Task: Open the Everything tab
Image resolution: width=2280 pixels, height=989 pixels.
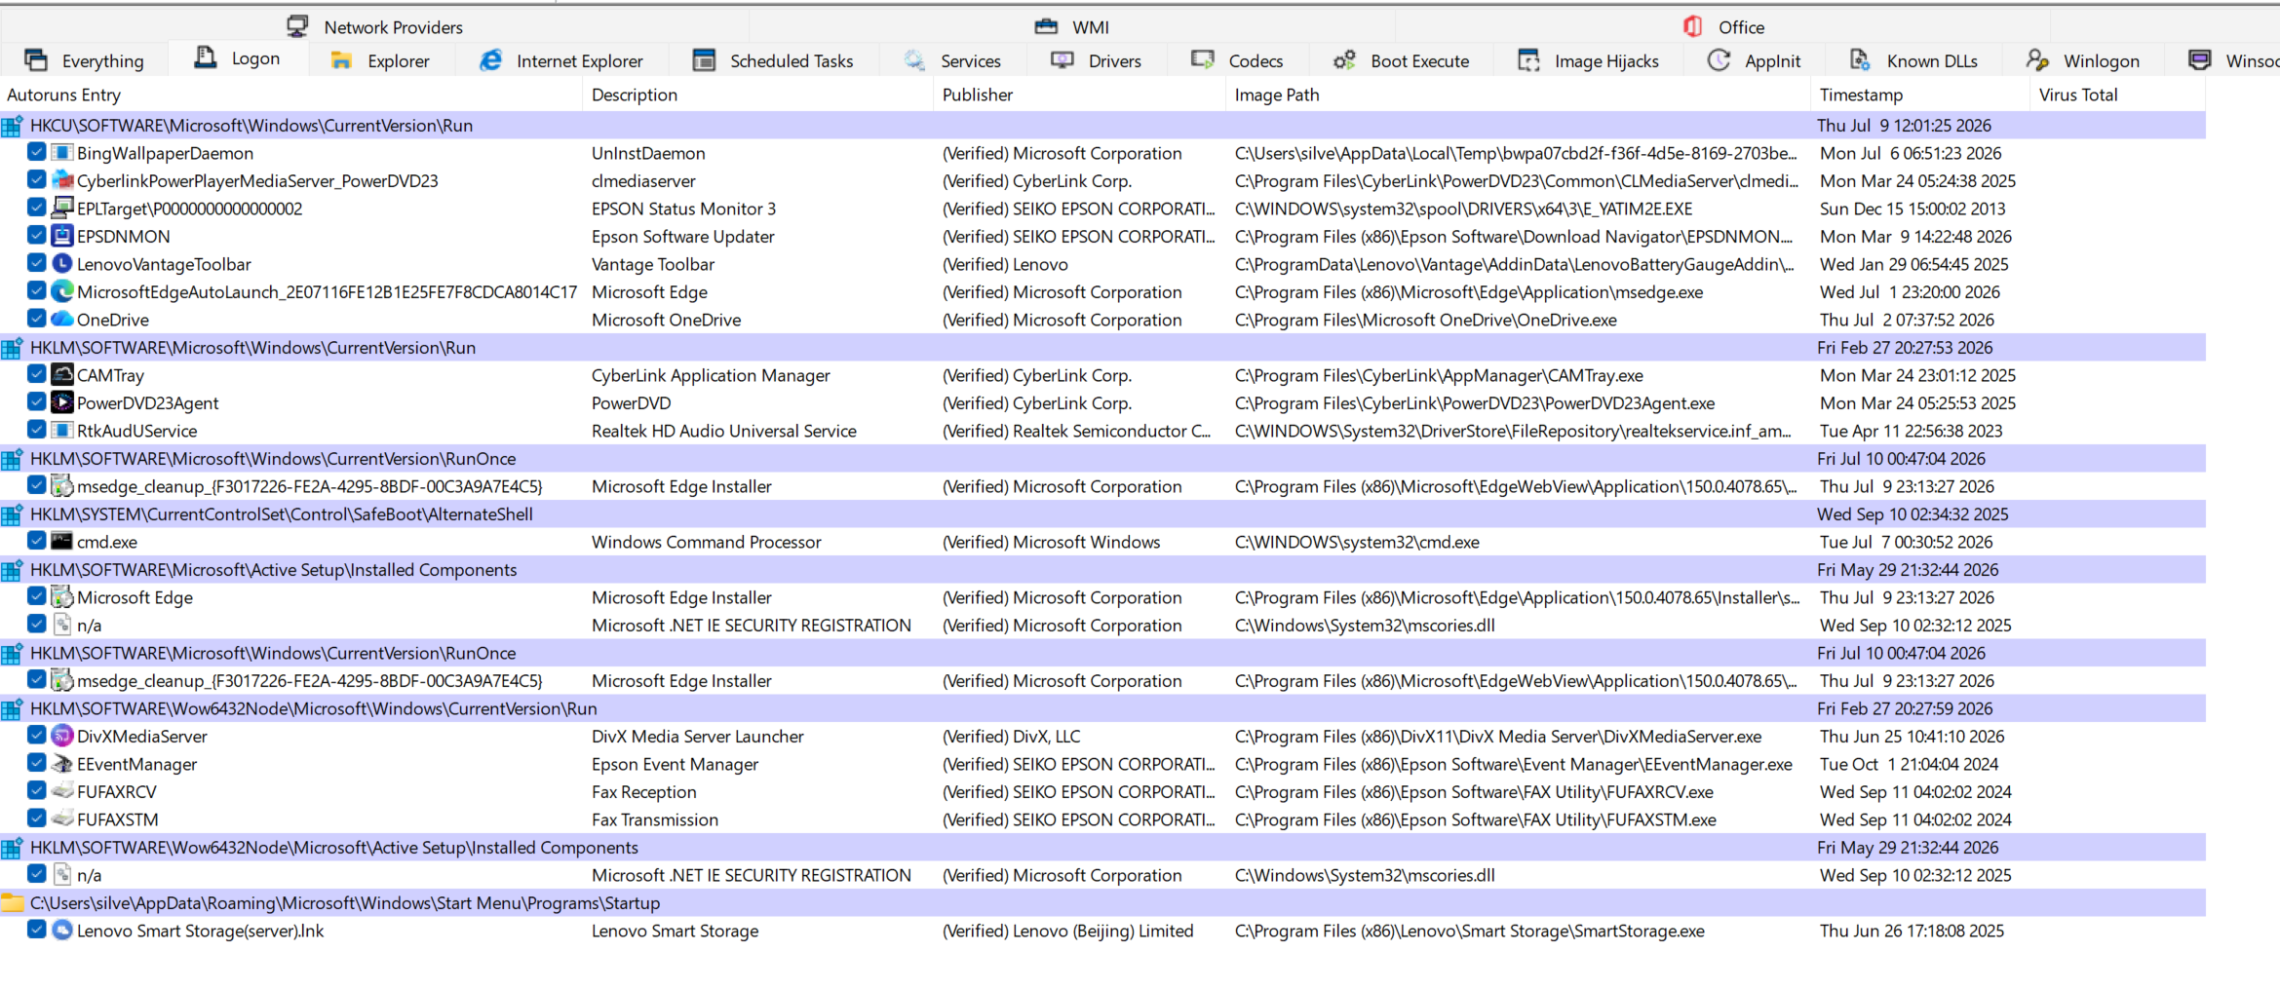Action: point(84,60)
